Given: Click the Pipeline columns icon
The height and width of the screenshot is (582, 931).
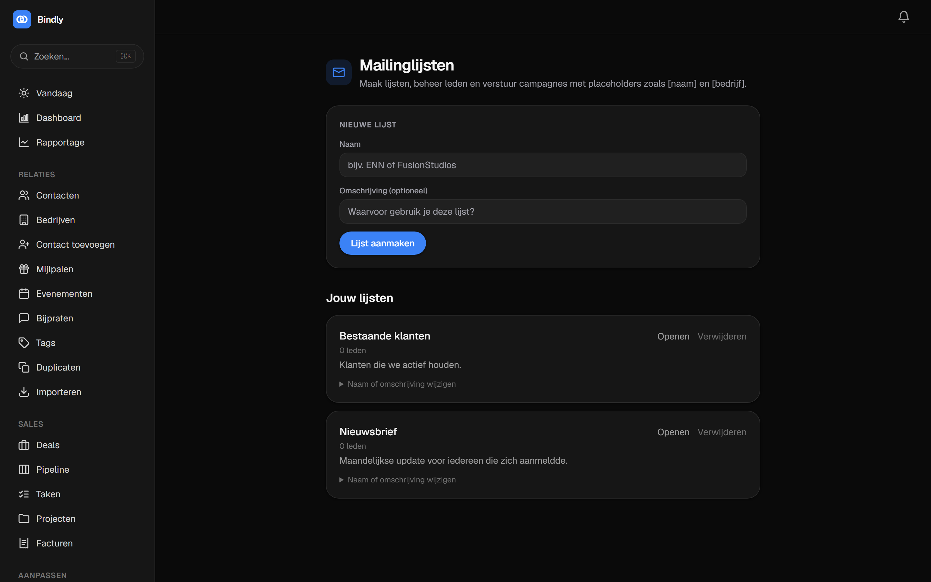Looking at the screenshot, I should click(24, 469).
